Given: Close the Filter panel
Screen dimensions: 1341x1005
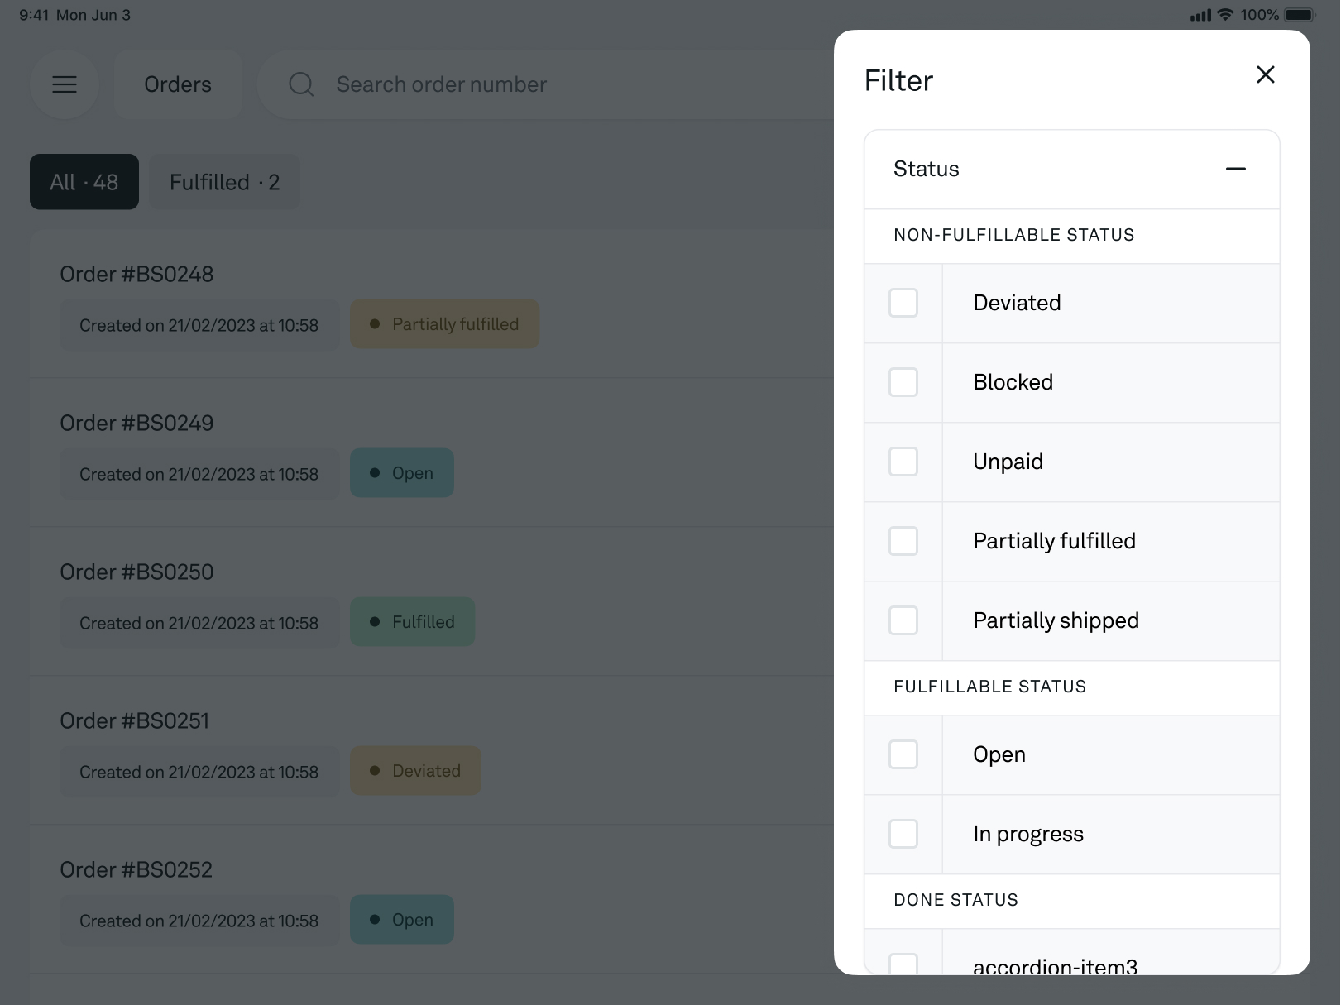Looking at the screenshot, I should (x=1265, y=75).
